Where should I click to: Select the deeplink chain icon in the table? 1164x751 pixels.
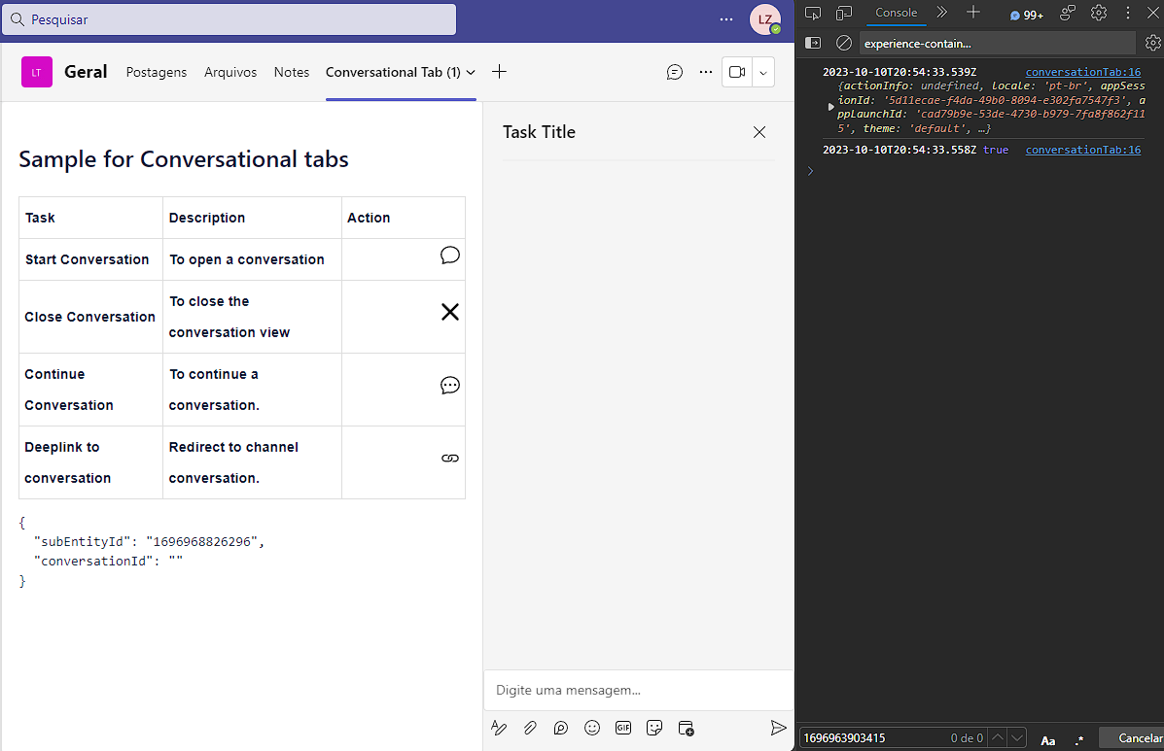pyautogui.click(x=449, y=458)
